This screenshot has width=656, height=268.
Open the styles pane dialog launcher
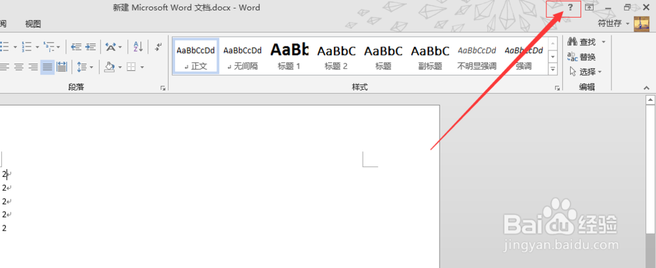pos(557,88)
